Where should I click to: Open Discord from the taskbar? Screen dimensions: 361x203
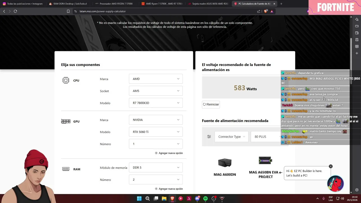[x=197, y=198]
